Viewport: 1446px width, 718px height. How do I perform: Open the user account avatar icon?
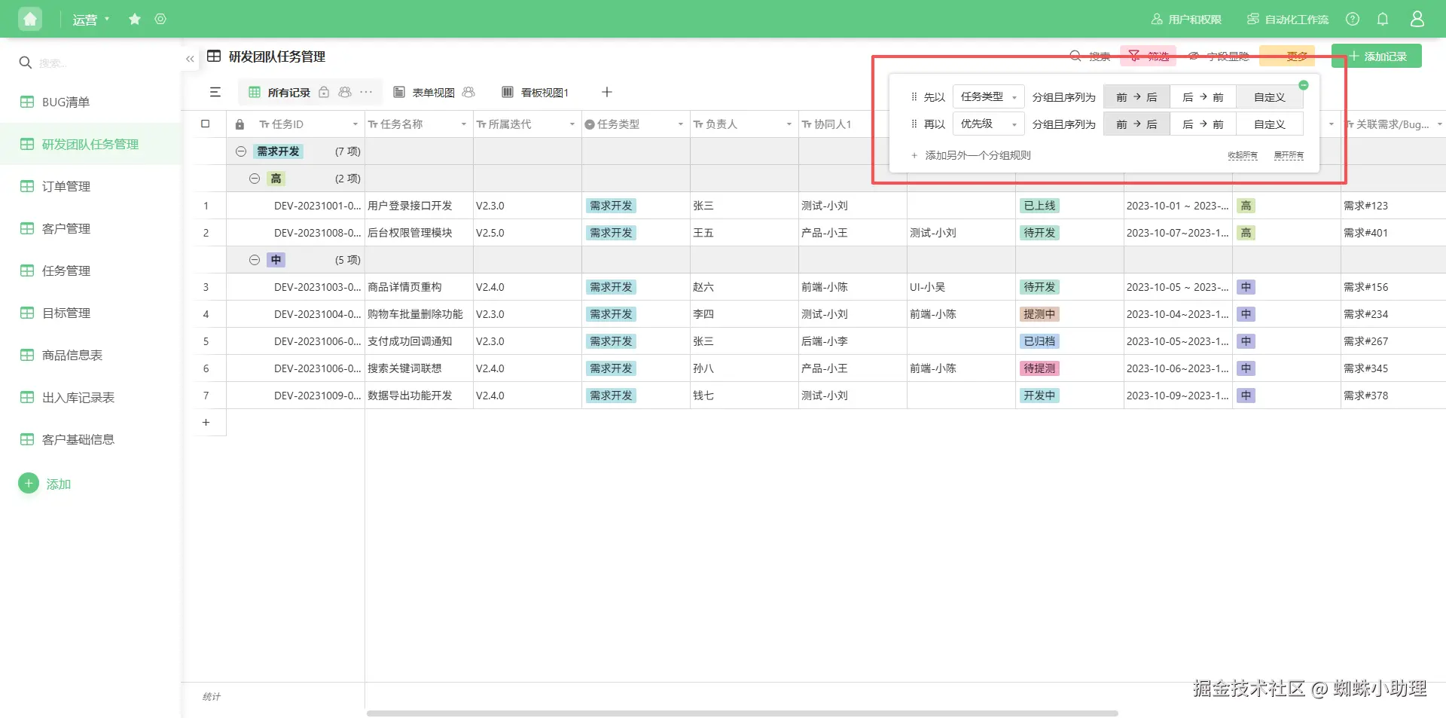pyautogui.click(x=1417, y=19)
